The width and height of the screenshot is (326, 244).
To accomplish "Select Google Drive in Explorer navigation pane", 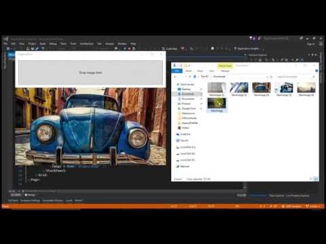I will pos(189,108).
